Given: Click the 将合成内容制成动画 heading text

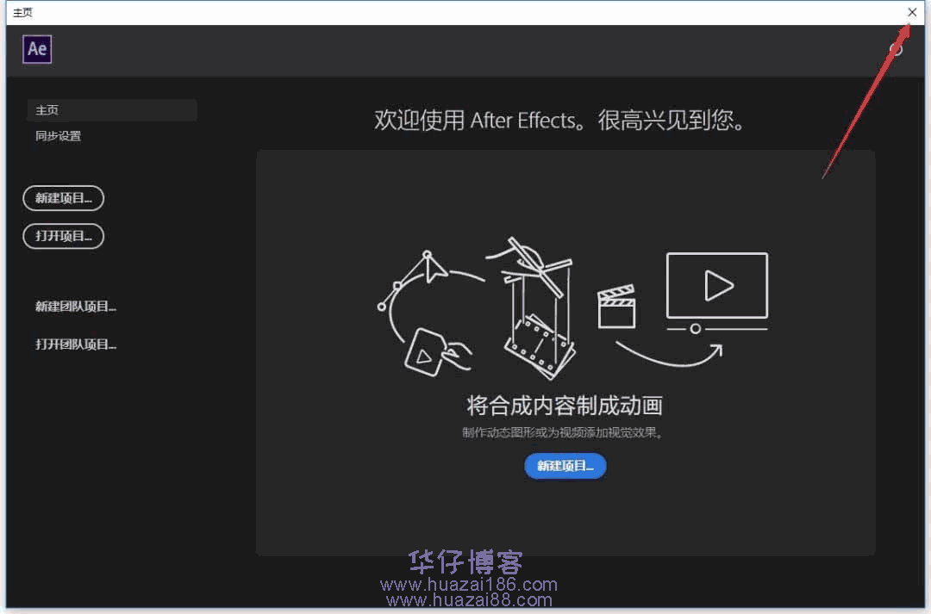Looking at the screenshot, I should pos(565,406).
